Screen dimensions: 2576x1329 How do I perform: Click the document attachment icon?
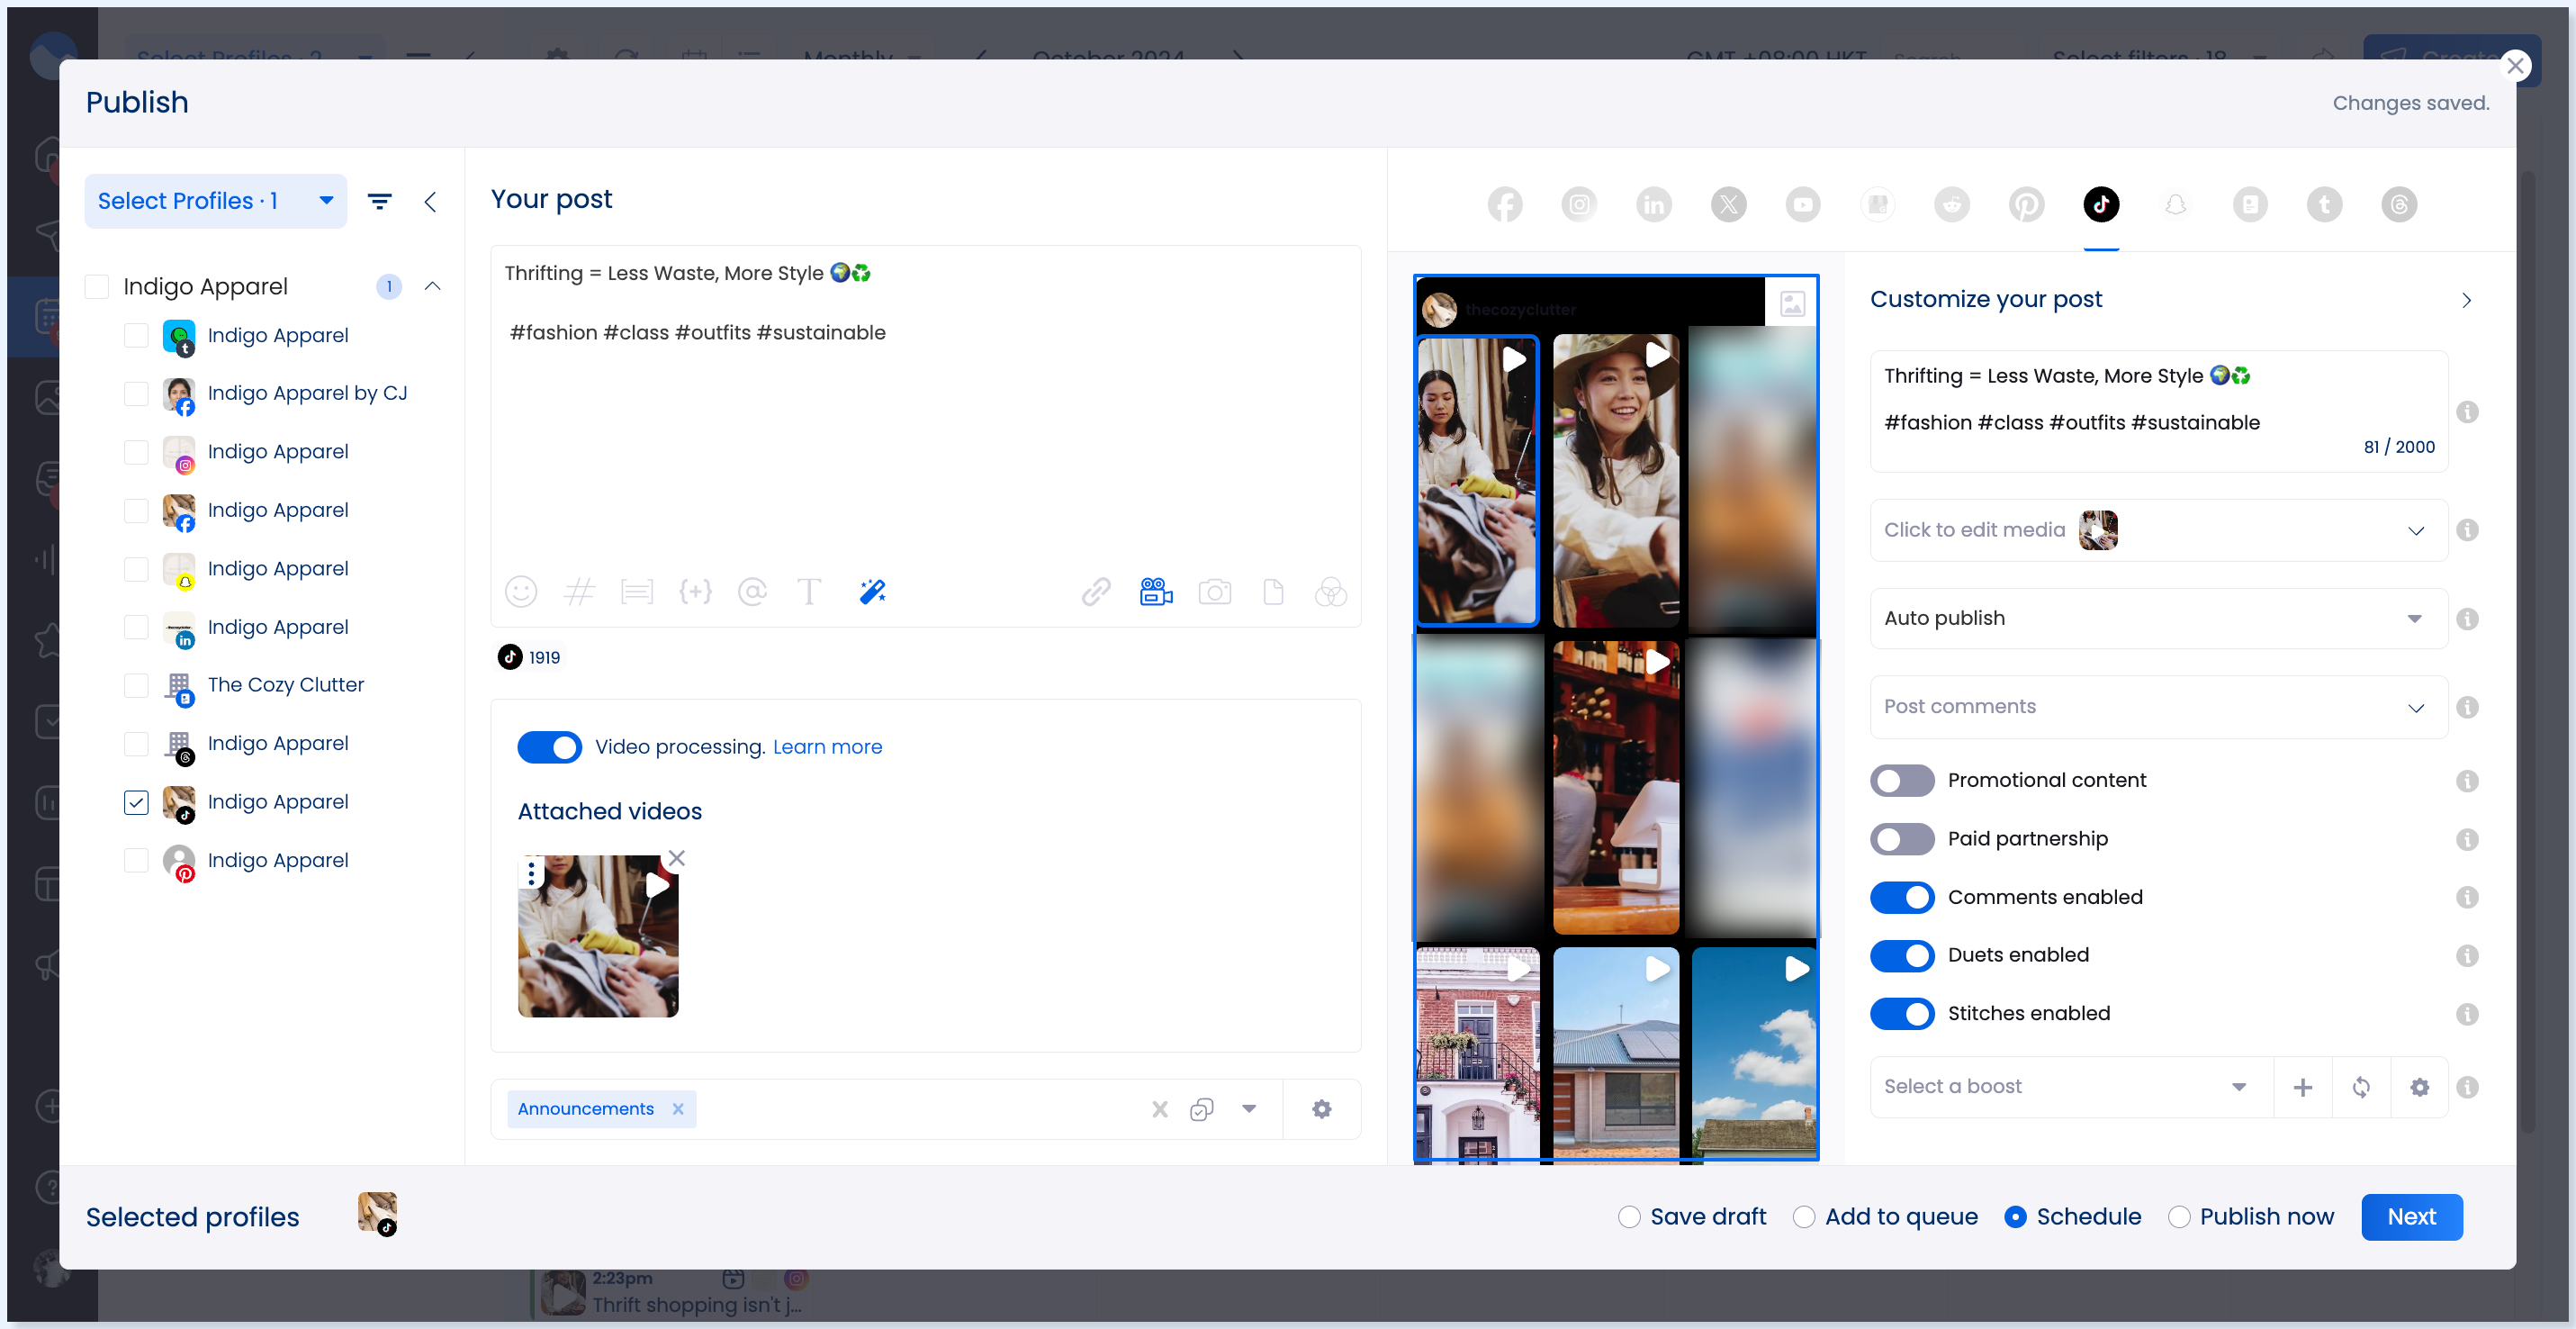coord(1273,592)
